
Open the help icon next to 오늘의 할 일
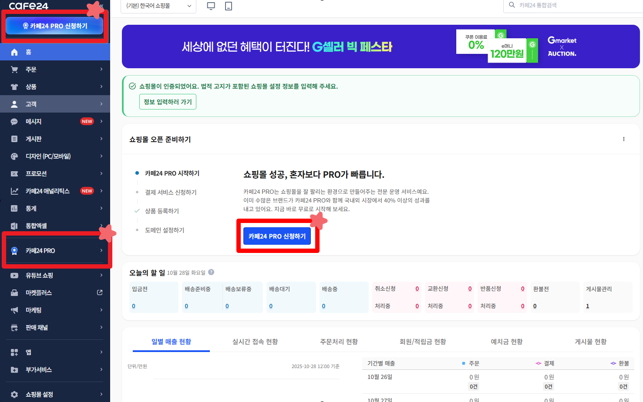[211, 272]
